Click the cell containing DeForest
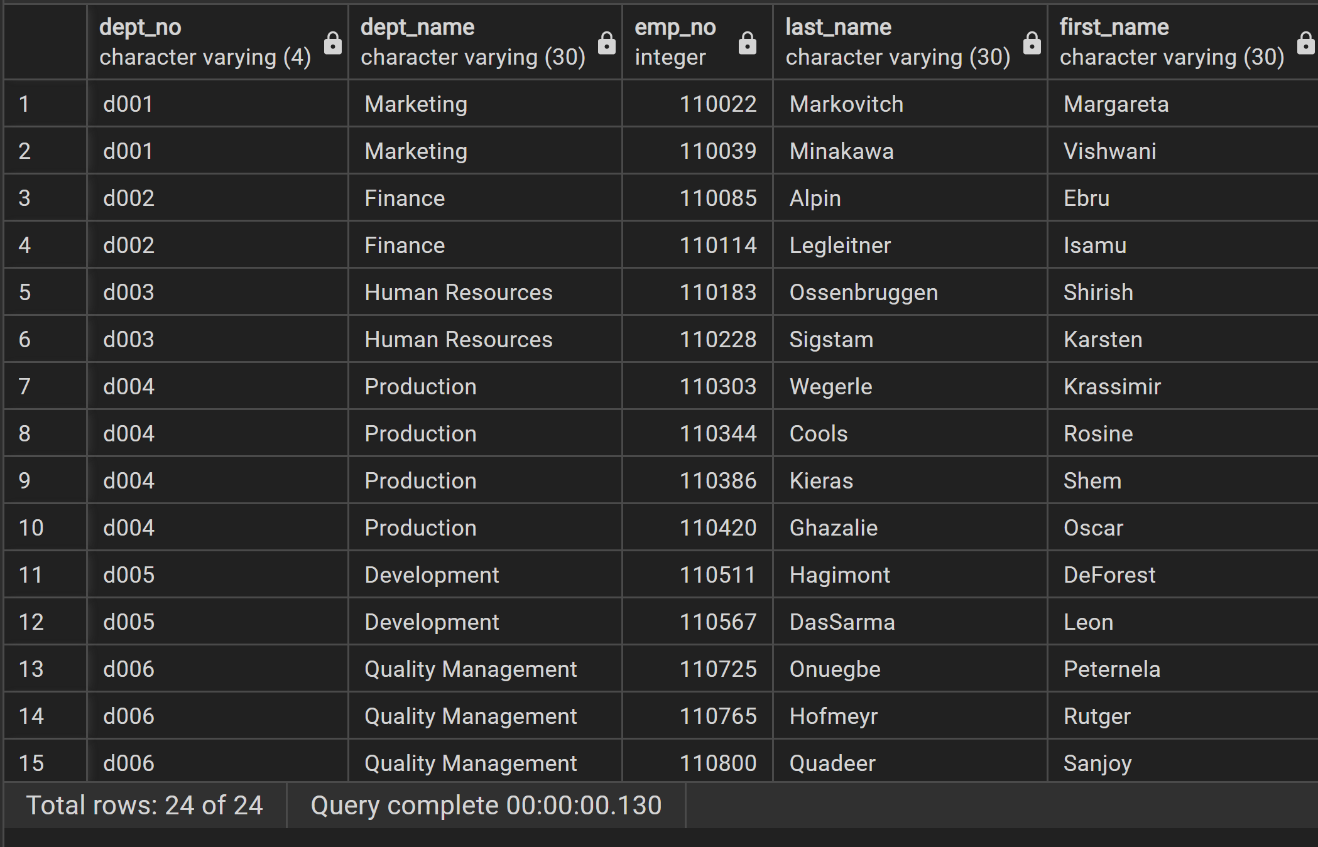Viewport: 1318px width, 847px height. [1183, 575]
